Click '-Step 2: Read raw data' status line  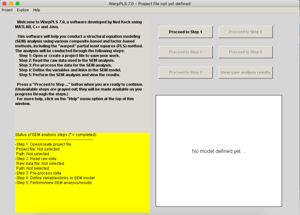tap(36, 159)
